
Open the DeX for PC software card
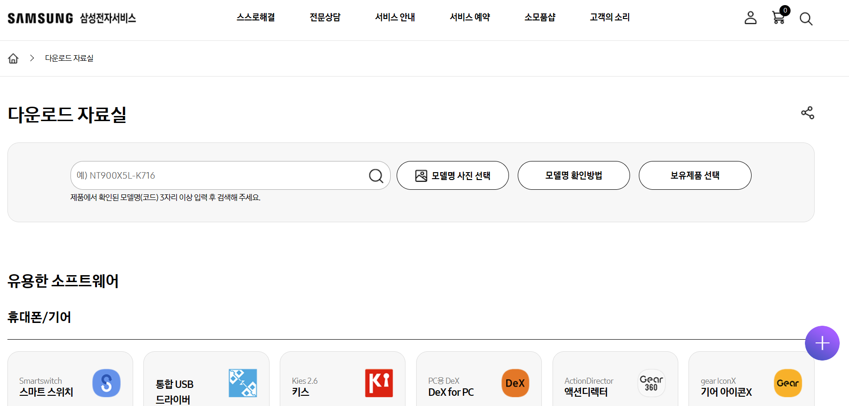tap(479, 379)
